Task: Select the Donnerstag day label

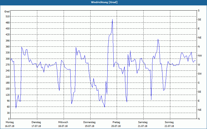Action: (89, 122)
